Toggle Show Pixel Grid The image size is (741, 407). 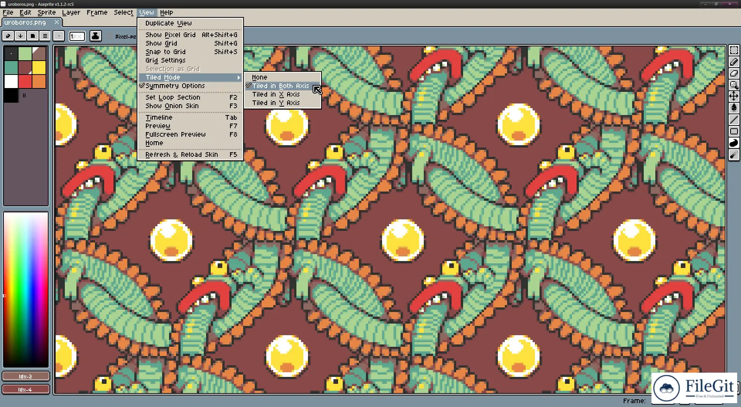point(190,35)
